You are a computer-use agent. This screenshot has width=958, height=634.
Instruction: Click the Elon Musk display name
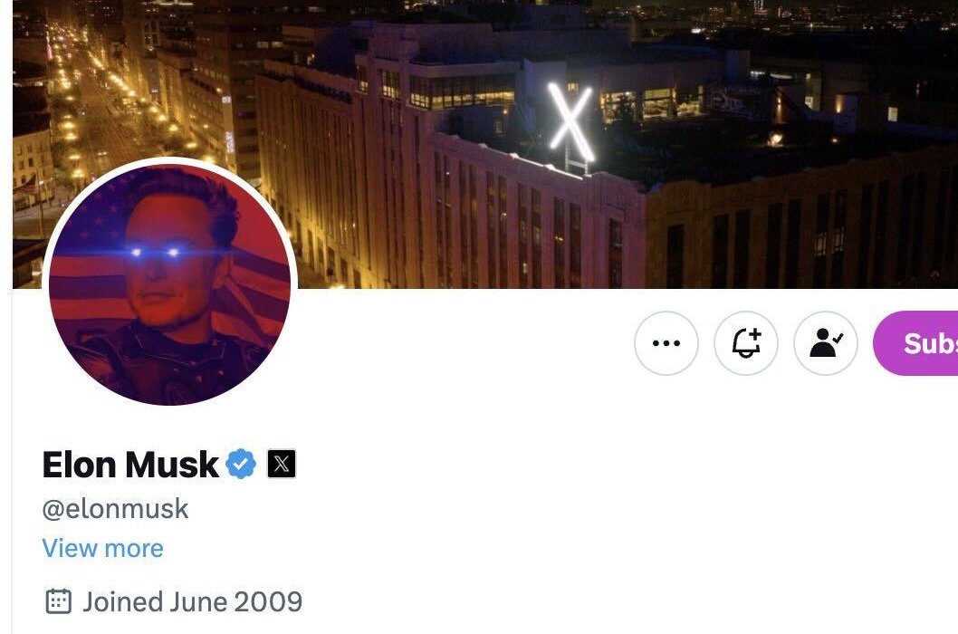130,465
